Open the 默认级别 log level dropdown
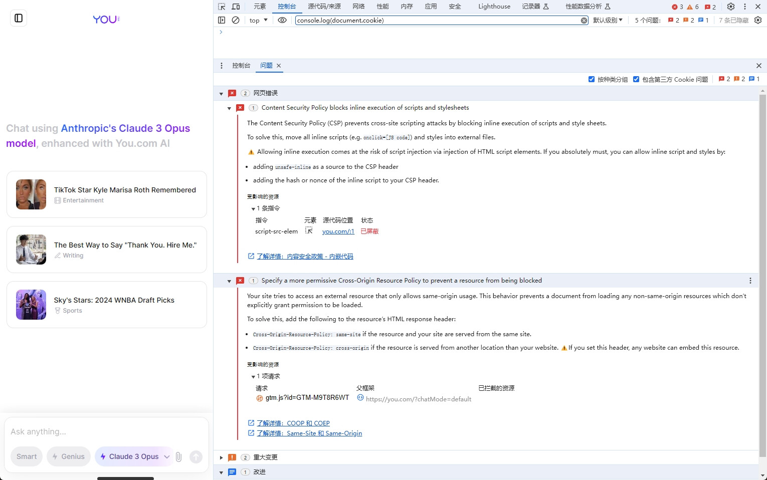 tap(608, 20)
